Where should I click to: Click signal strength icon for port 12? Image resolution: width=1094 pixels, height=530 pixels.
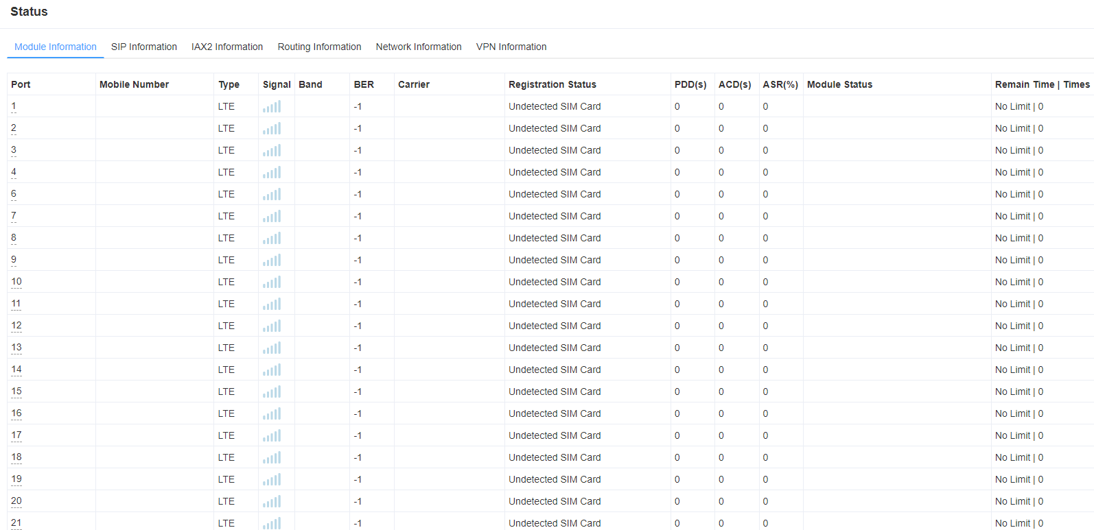[x=272, y=326]
